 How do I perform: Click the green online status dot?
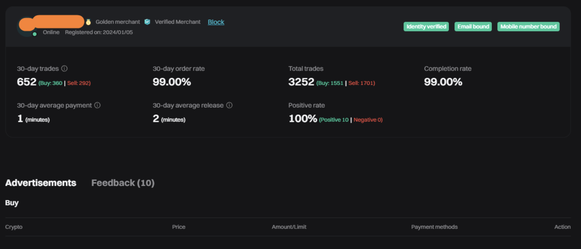[35, 34]
